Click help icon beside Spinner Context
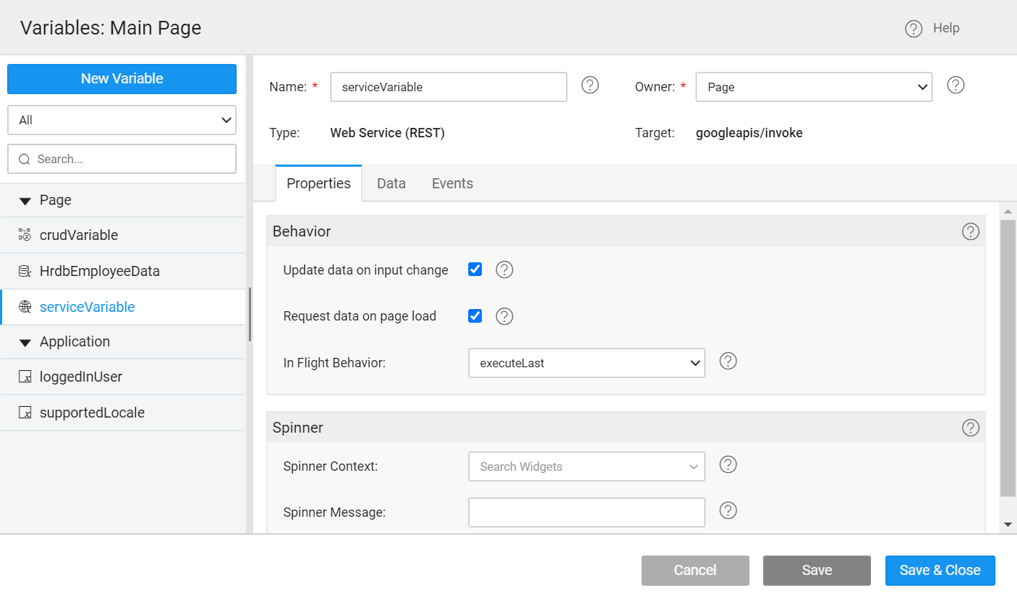This screenshot has width=1017, height=603. point(728,465)
